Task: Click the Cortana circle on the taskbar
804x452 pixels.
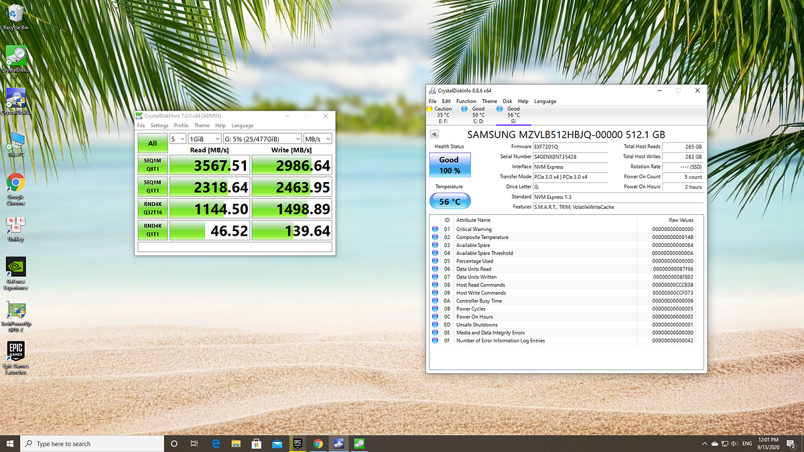Action: pyautogui.click(x=174, y=443)
